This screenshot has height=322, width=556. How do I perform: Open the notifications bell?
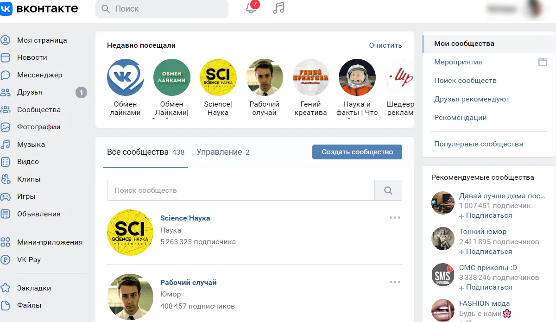tap(251, 8)
